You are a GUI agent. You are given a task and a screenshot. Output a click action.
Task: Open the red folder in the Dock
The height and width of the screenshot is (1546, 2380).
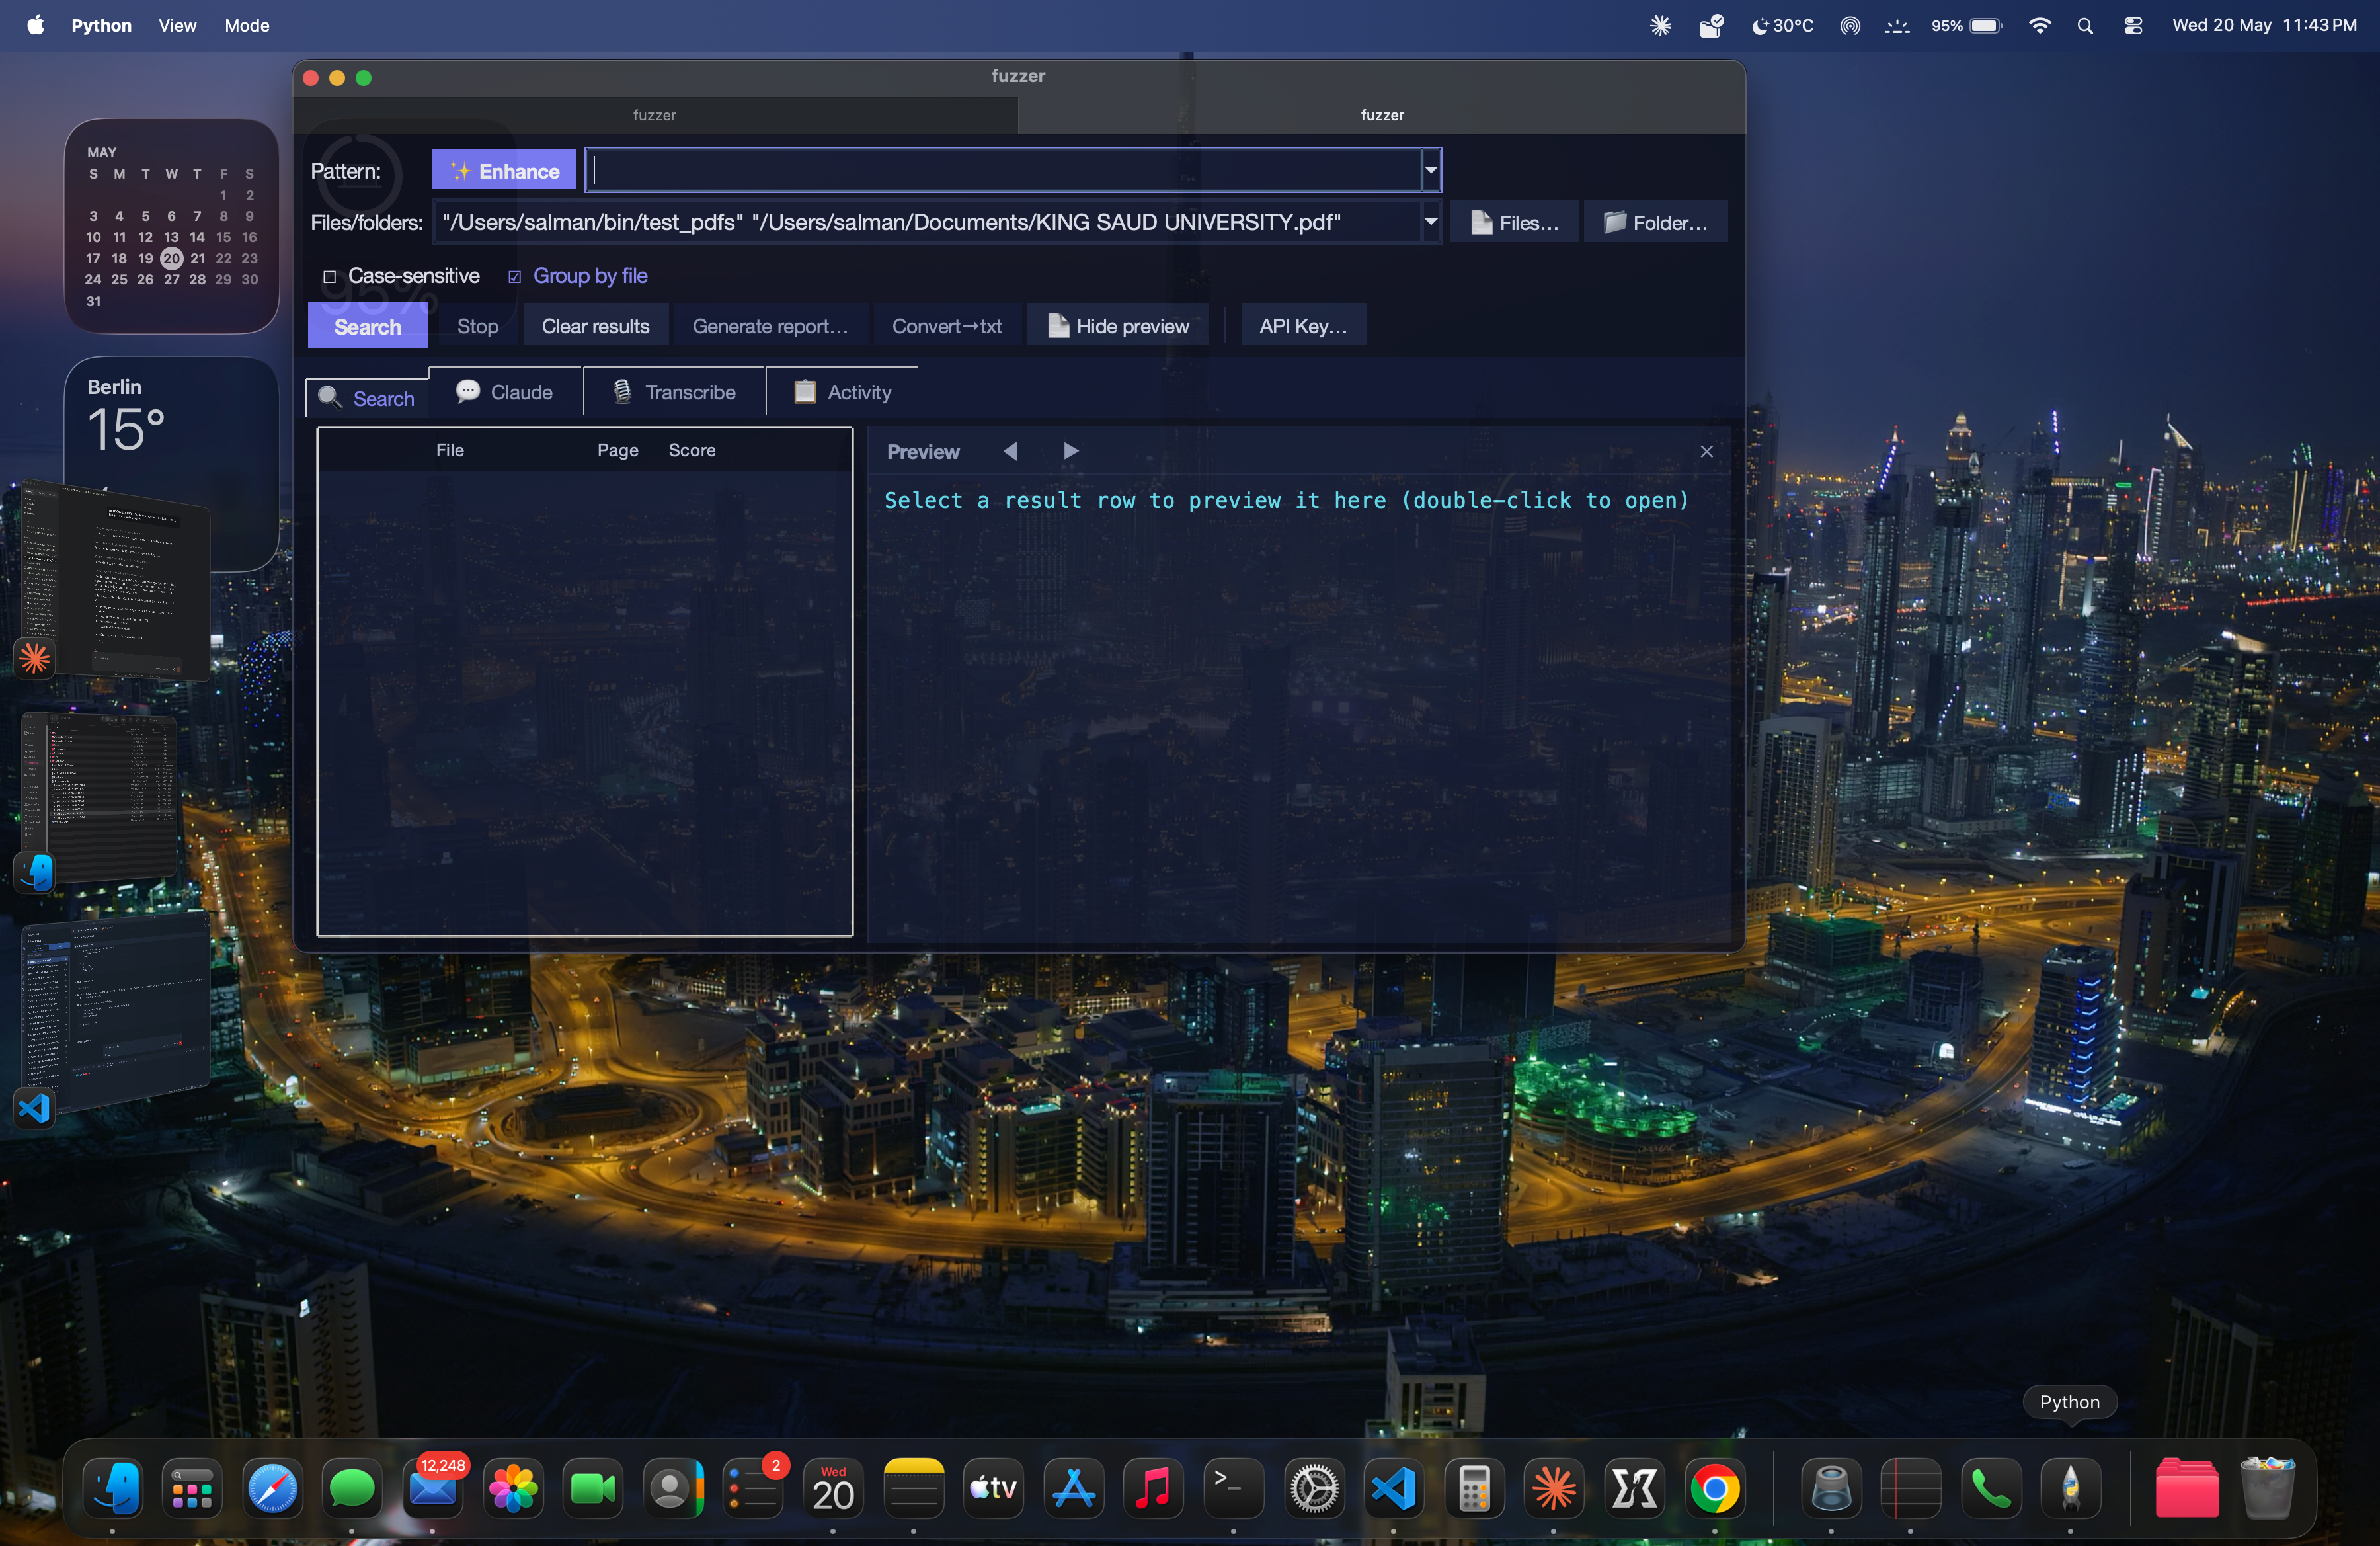coord(2186,1488)
